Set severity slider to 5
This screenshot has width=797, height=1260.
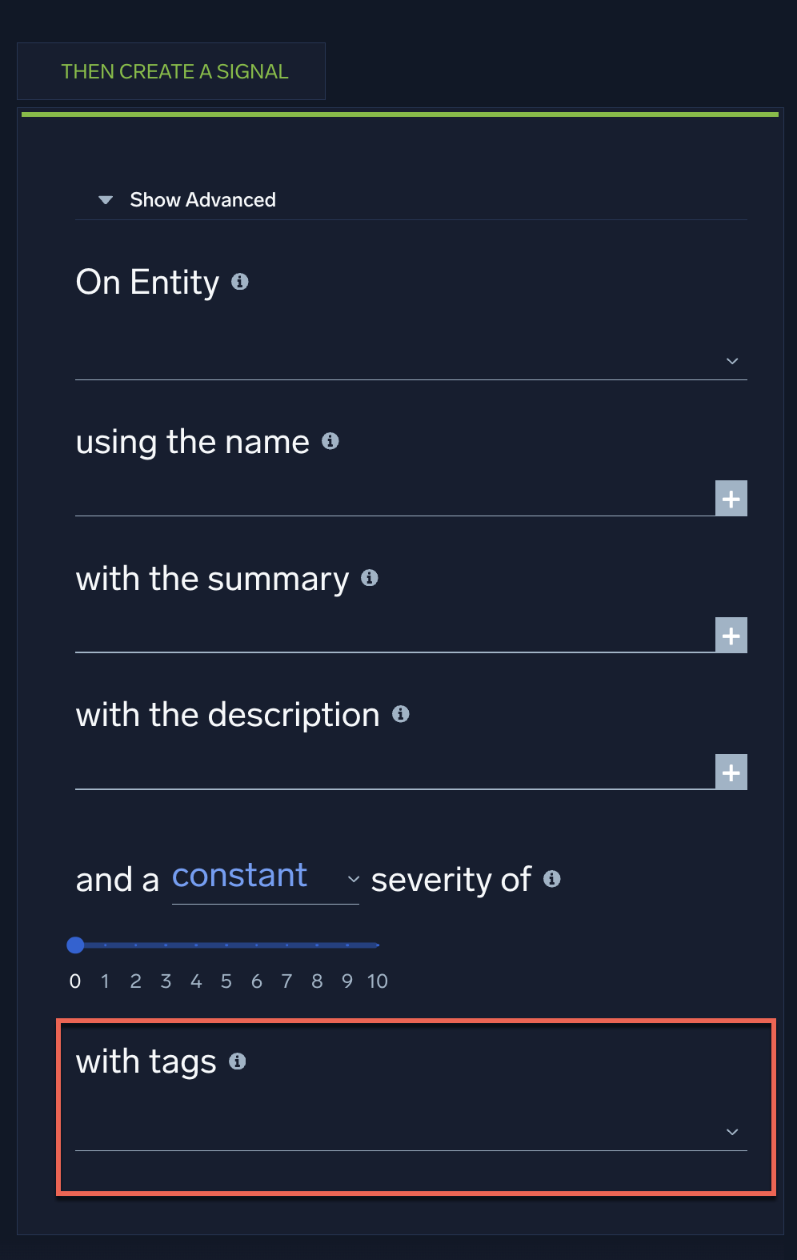(x=226, y=945)
